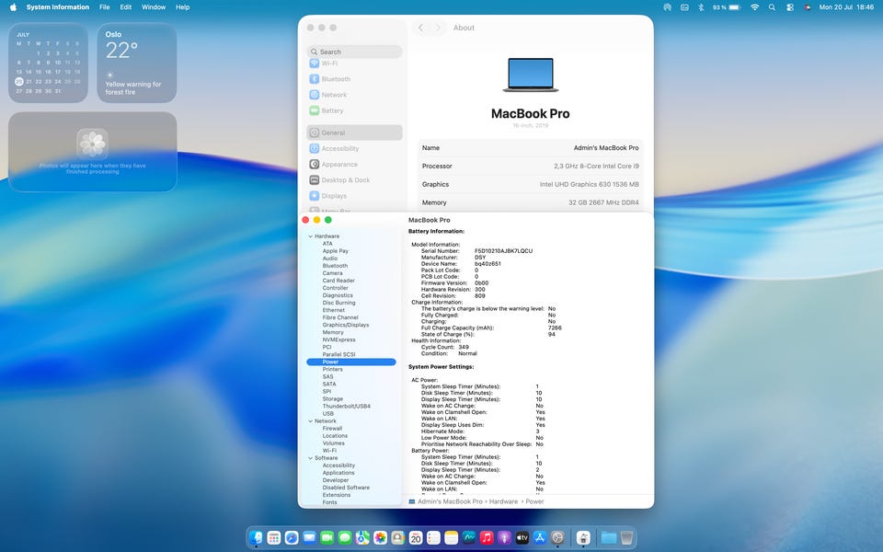Open the Window menu
Viewport: 883px width, 552px height.
click(154, 7)
